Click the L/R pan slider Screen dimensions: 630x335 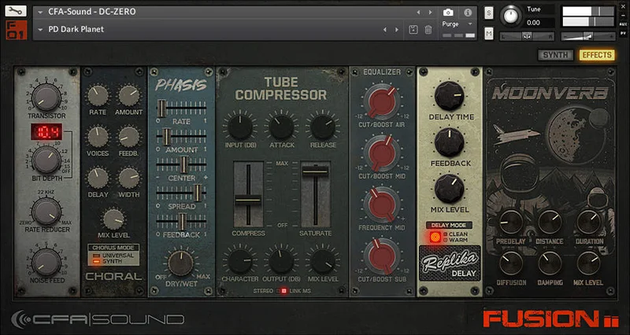click(527, 36)
